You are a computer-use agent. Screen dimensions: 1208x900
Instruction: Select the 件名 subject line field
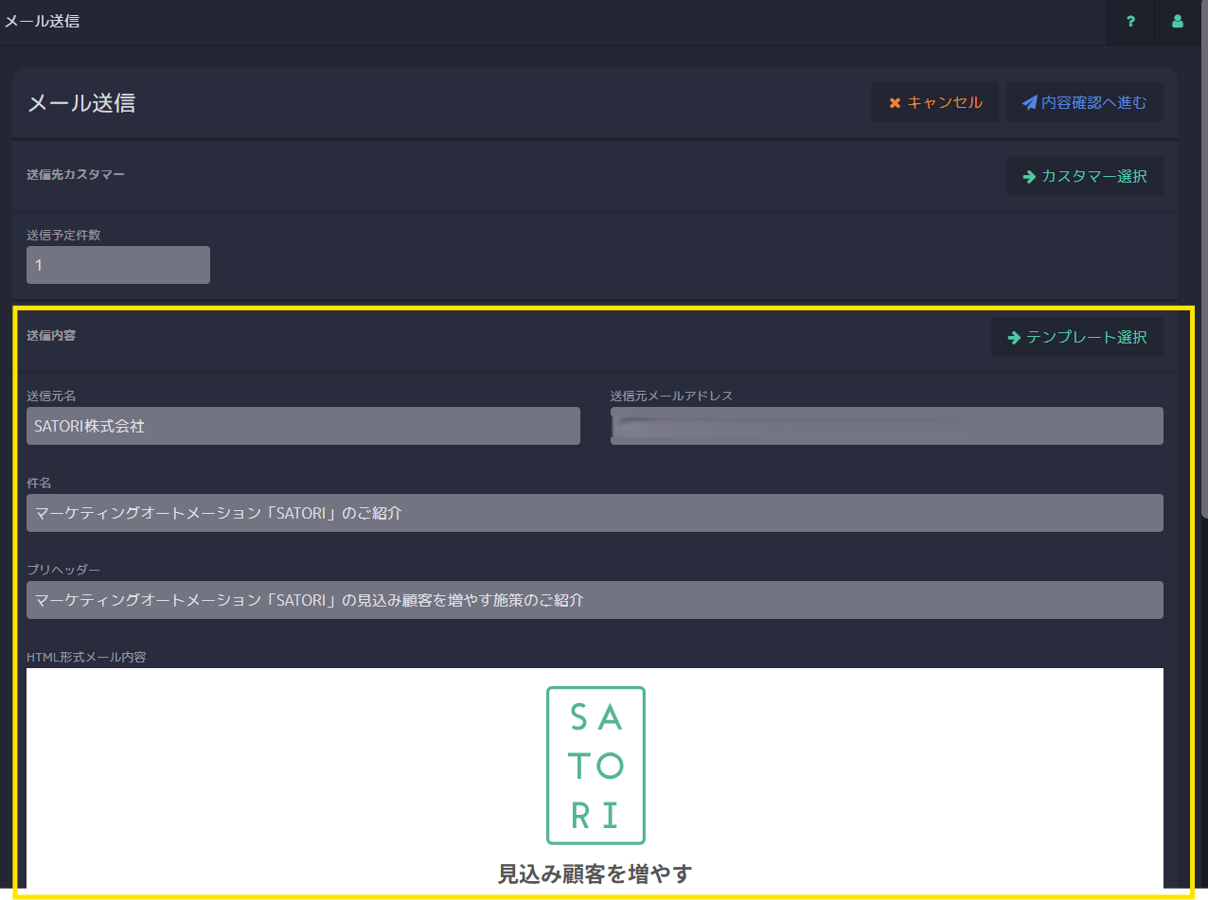point(595,513)
